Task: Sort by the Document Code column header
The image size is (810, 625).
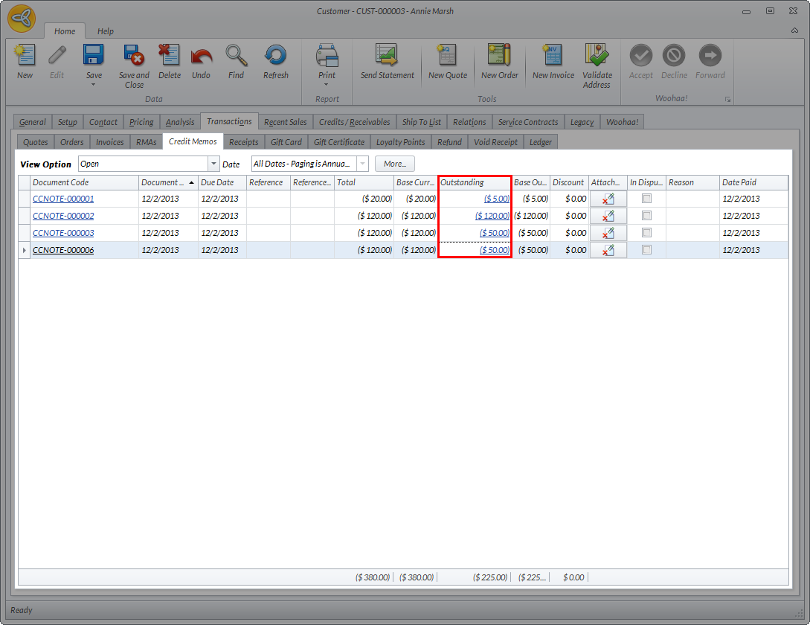Action: point(82,182)
